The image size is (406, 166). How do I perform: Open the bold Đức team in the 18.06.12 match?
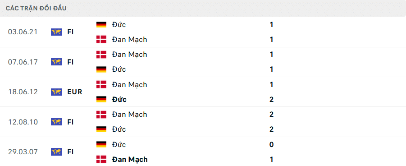tap(119, 99)
